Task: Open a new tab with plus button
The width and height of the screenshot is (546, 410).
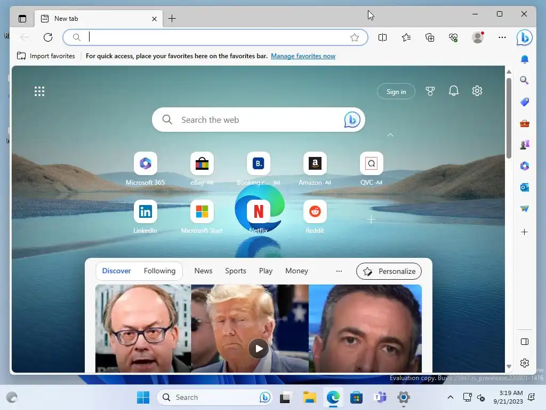Action: (172, 19)
